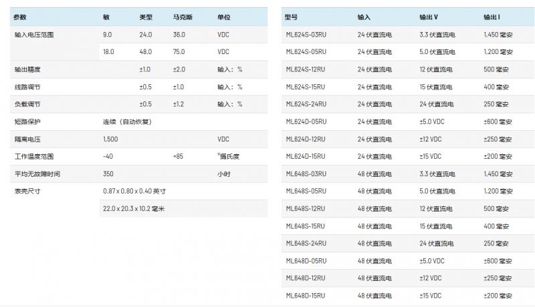Image resolution: width=535 pixels, height=307 pixels.
Task: Click the ML648S-05RU model cell
Action: coord(306,192)
